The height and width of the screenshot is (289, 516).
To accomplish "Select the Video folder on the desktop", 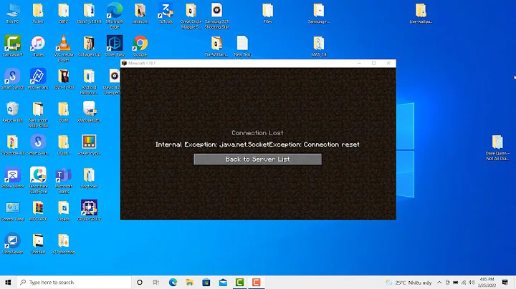I will pos(38,14).
